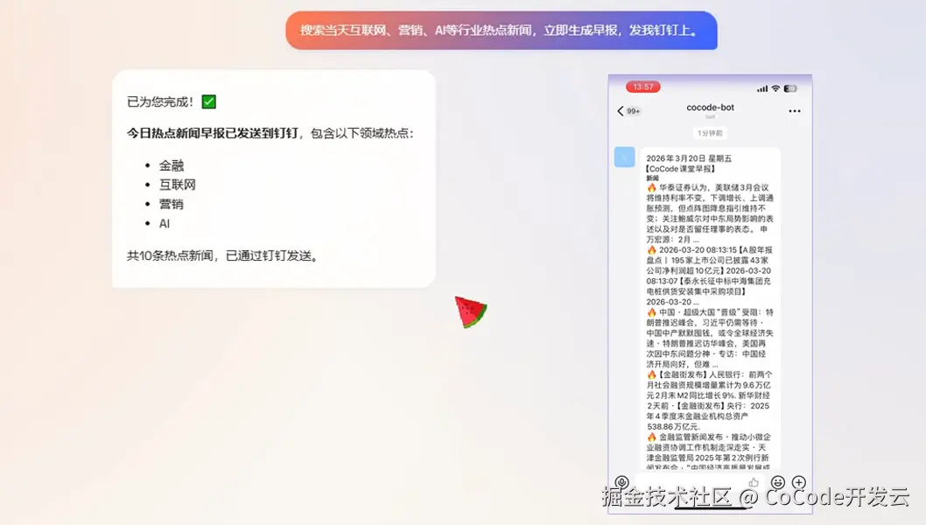
Task: Tap the microphone voice input icon
Action: tap(621, 481)
